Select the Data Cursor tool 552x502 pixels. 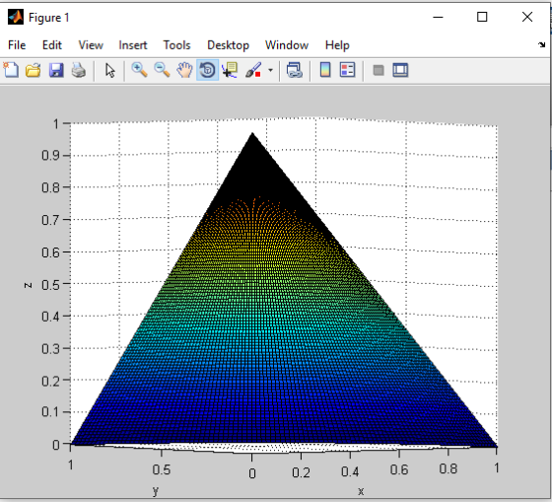[x=230, y=70]
